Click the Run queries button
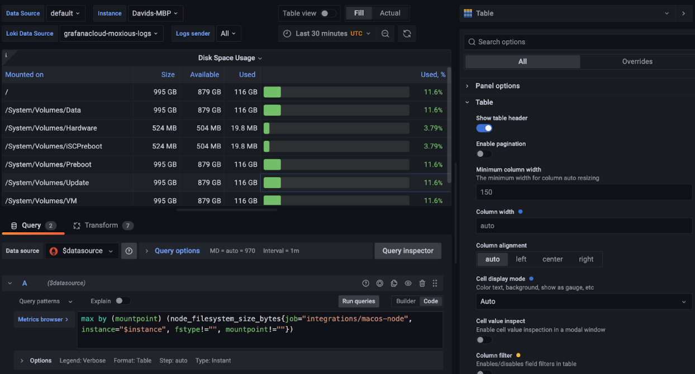The width and height of the screenshot is (695, 374). [358, 301]
